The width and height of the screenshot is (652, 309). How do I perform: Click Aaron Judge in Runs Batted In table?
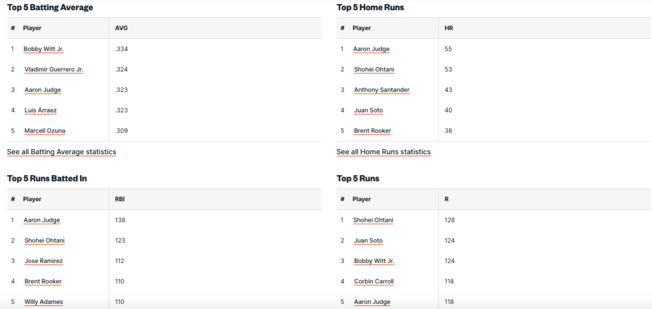click(41, 220)
